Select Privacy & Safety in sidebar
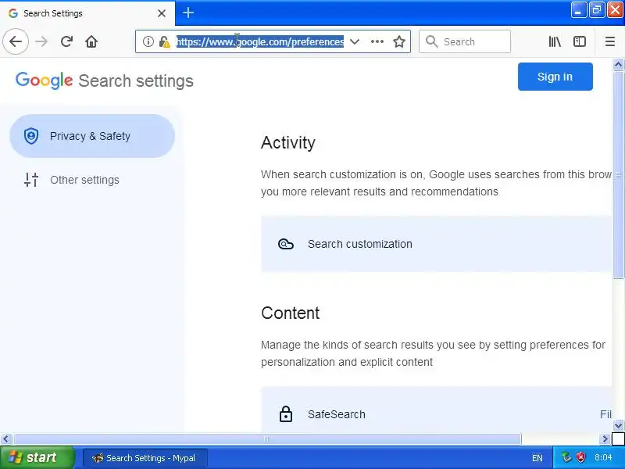 pyautogui.click(x=92, y=136)
